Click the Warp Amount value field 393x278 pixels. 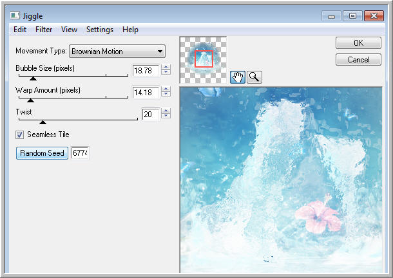pyautogui.click(x=146, y=93)
